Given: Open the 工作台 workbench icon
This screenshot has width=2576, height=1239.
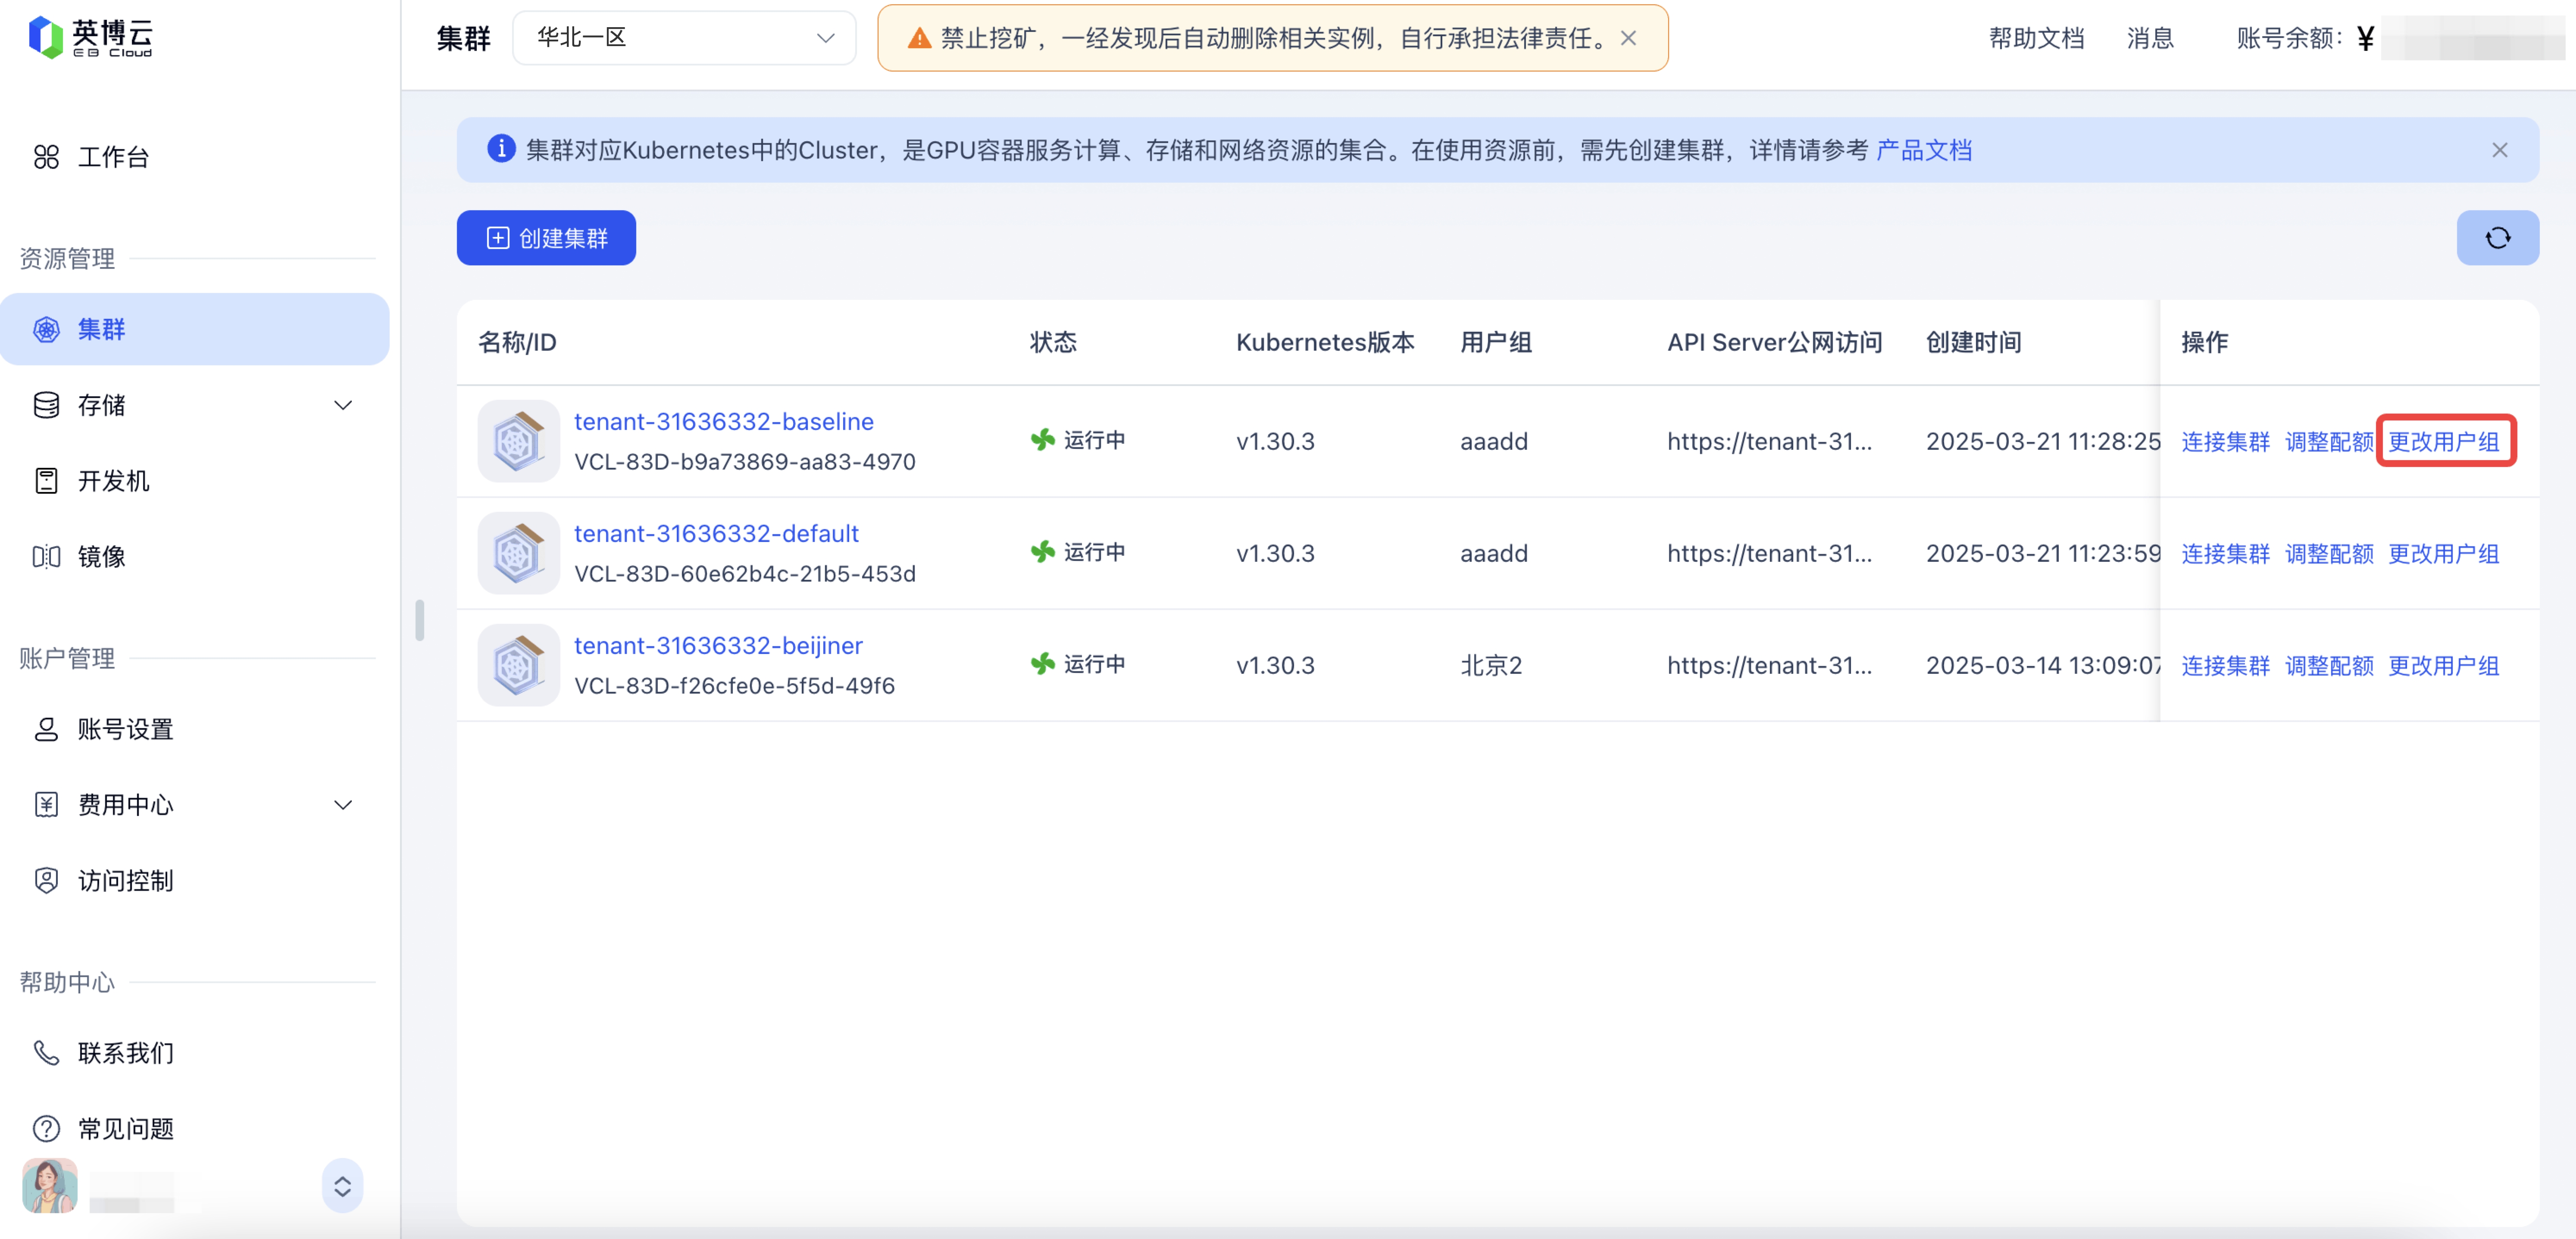Looking at the screenshot, I should (46, 157).
